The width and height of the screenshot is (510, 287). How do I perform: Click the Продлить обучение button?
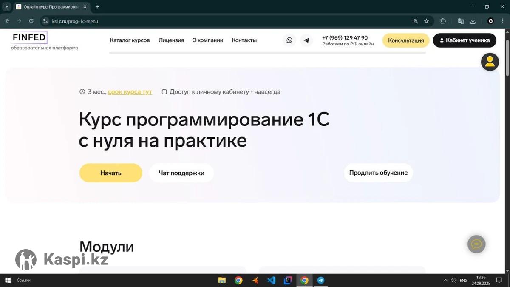pos(378,173)
